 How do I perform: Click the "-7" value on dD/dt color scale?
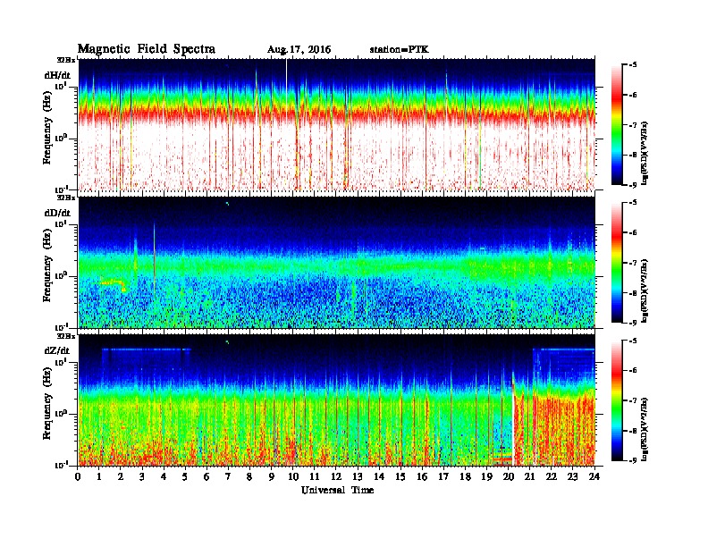[x=633, y=263]
